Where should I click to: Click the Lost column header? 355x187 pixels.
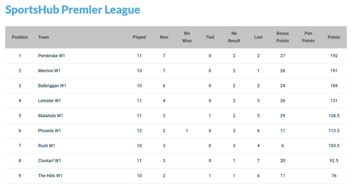258,37
